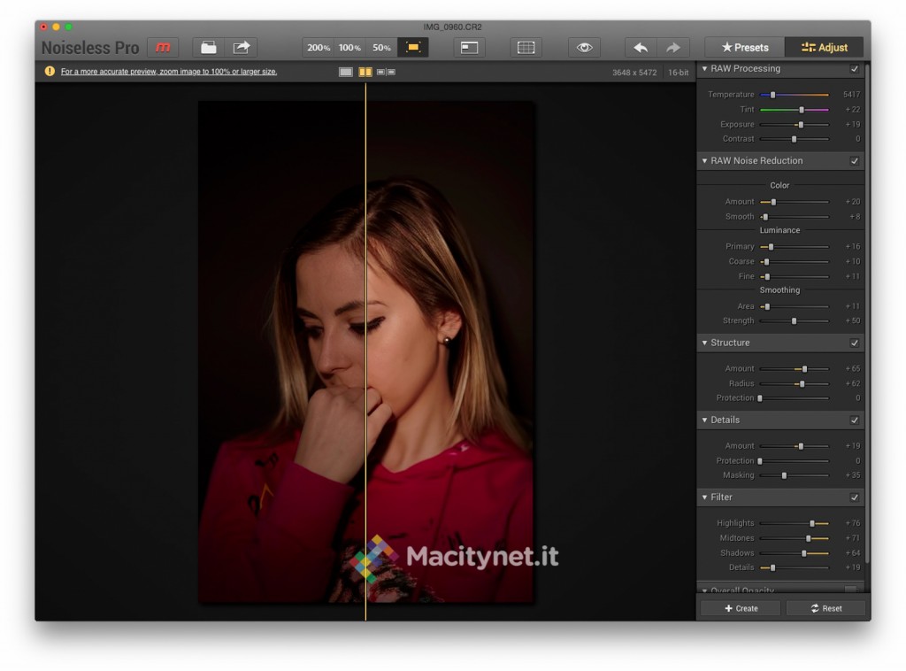Viewport: 906px width, 671px height.
Task: Collapse the RAW Processing section
Action: click(x=704, y=68)
